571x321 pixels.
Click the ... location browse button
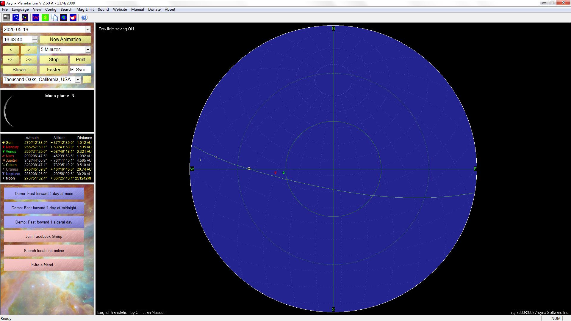point(87,80)
